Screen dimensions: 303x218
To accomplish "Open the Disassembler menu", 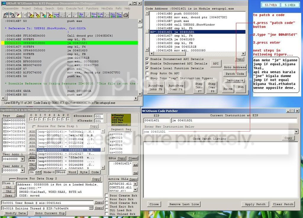I will click(x=10, y=9).
